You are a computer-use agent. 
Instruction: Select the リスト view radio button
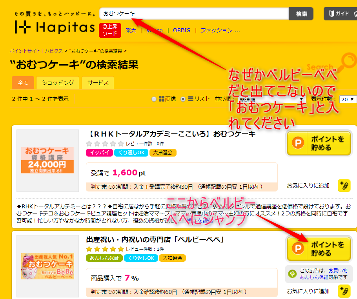point(183,99)
